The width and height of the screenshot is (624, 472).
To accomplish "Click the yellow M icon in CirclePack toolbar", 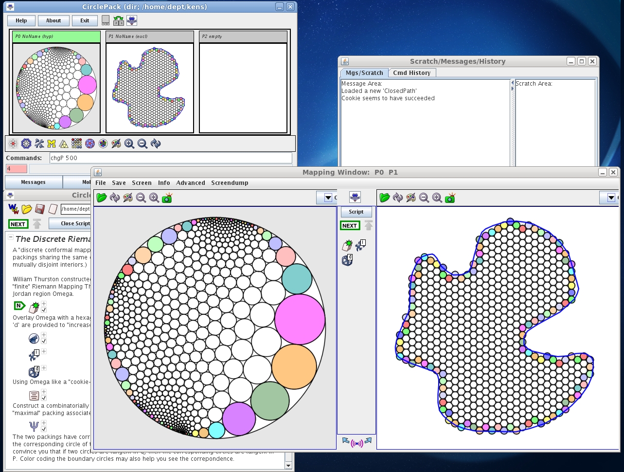I will tap(51, 144).
